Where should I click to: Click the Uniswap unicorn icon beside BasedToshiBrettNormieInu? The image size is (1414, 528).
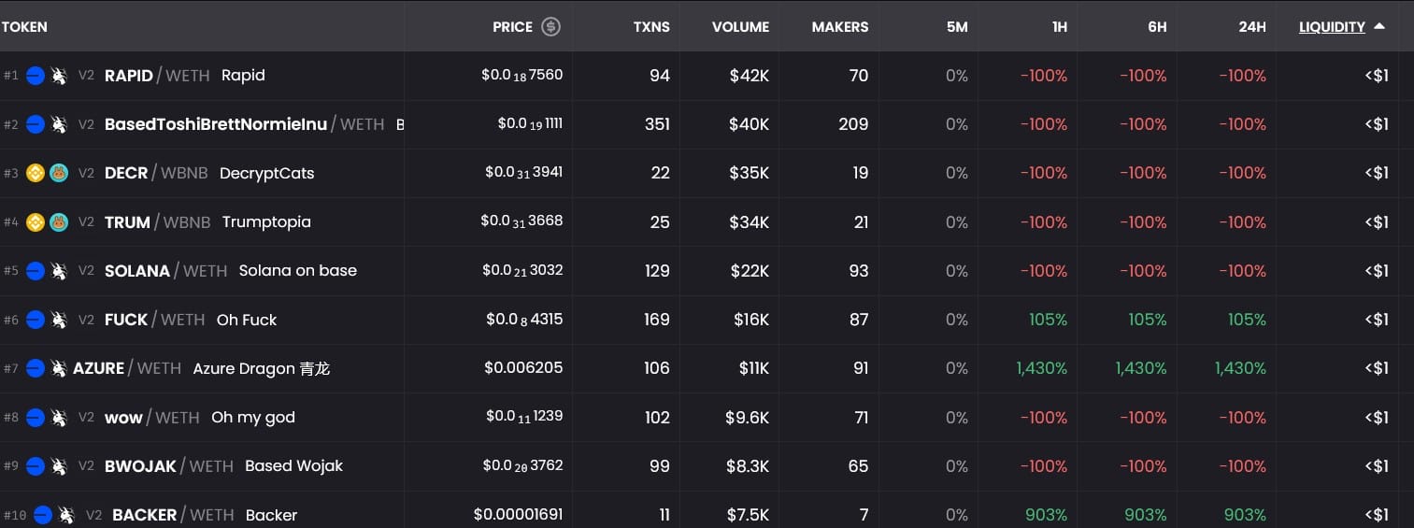(59, 124)
